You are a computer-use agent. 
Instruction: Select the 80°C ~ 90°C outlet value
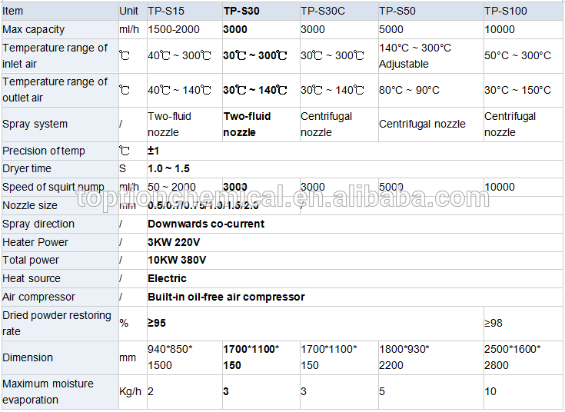click(409, 90)
